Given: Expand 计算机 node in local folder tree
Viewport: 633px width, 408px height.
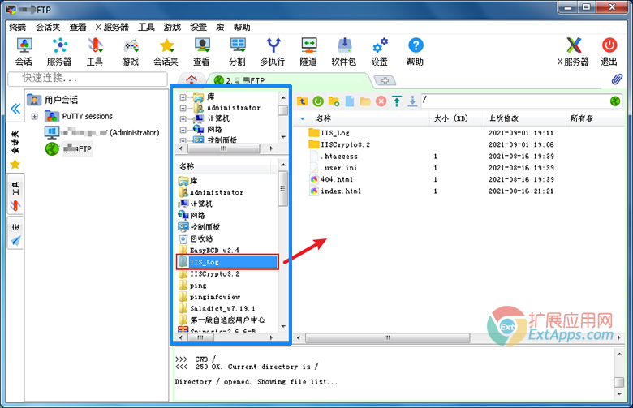Looking at the screenshot, I should [183, 119].
